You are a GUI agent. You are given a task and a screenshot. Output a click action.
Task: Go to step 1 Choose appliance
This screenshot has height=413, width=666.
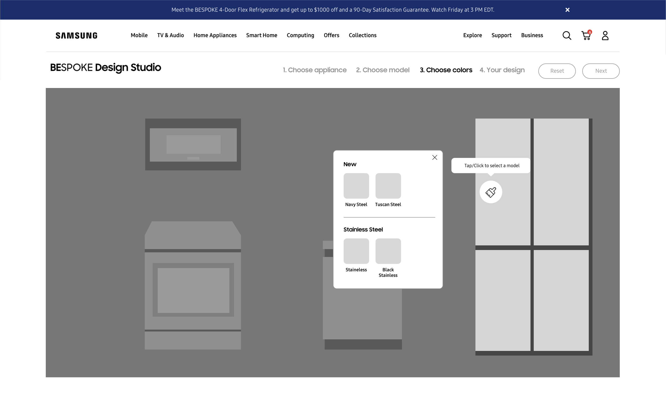coord(314,70)
